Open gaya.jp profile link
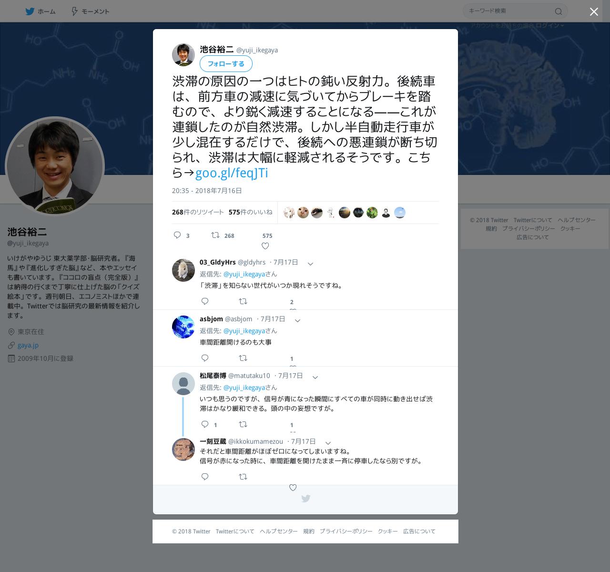Image resolution: width=610 pixels, height=572 pixels. [x=28, y=345]
